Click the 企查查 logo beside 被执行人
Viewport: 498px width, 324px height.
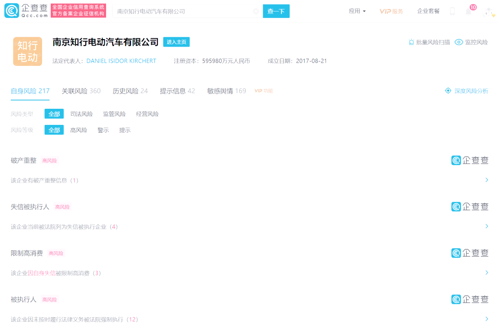470,299
